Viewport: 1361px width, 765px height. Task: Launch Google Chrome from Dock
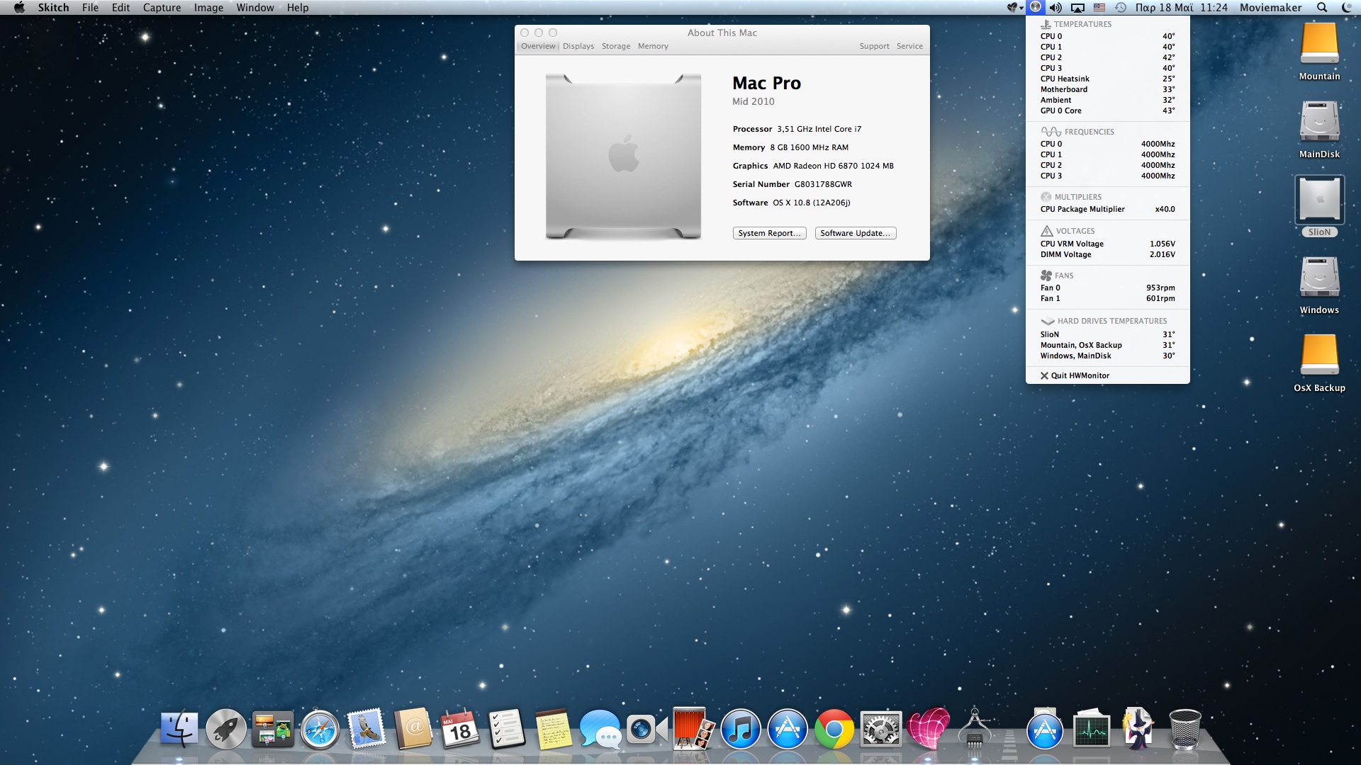point(834,729)
